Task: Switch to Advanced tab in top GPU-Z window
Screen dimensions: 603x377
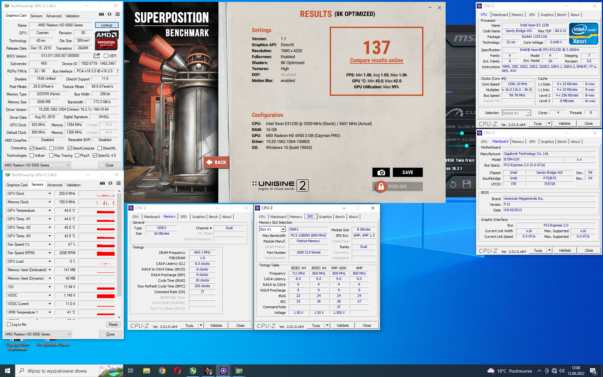Action: [54, 16]
